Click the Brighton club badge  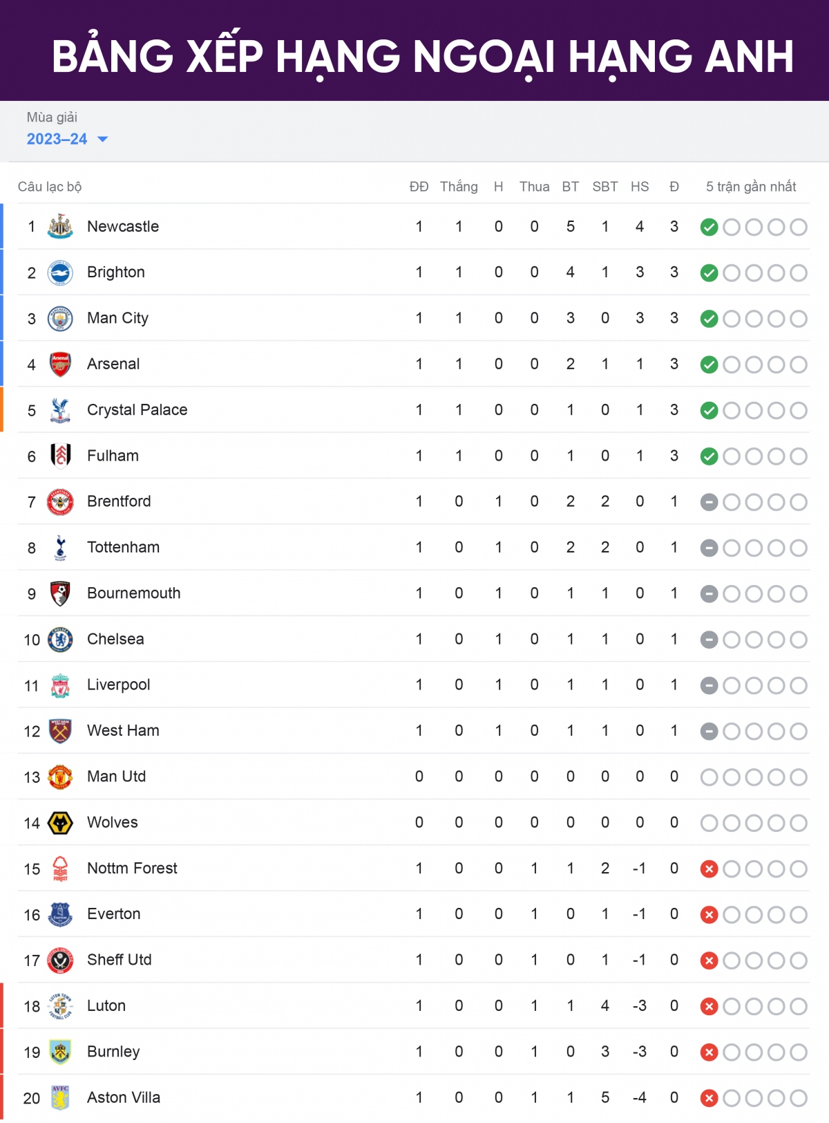tap(60, 272)
